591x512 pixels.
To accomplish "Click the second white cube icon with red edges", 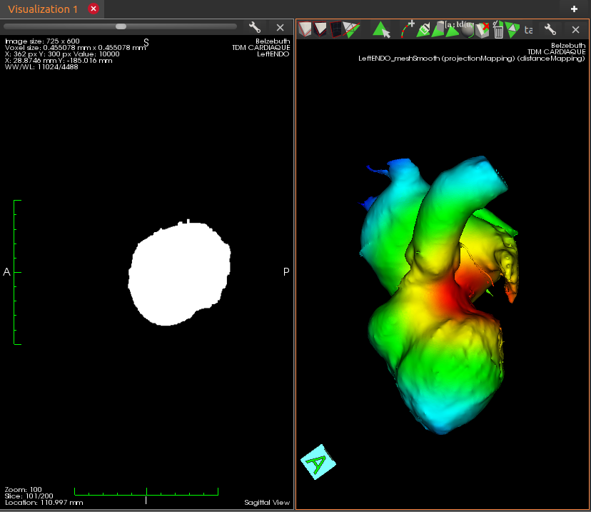I will (320, 29).
